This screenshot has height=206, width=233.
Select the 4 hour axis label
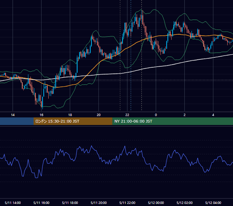coord(213,115)
